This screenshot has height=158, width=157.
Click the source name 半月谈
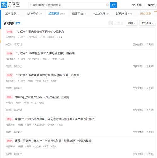(x=18, y=44)
